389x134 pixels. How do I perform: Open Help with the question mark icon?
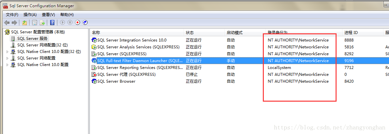tap(52, 23)
